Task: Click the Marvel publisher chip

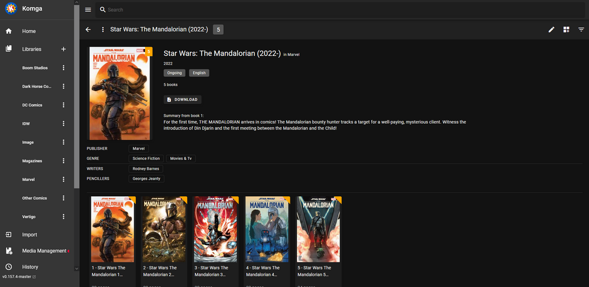Action: coord(138,149)
